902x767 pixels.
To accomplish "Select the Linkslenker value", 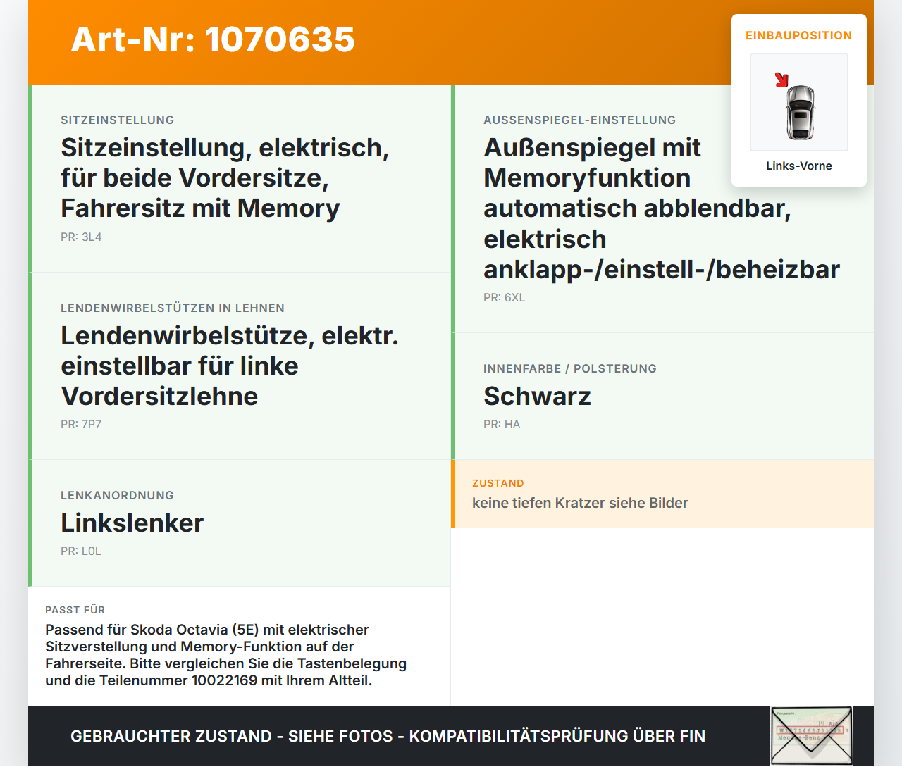I will point(132,523).
